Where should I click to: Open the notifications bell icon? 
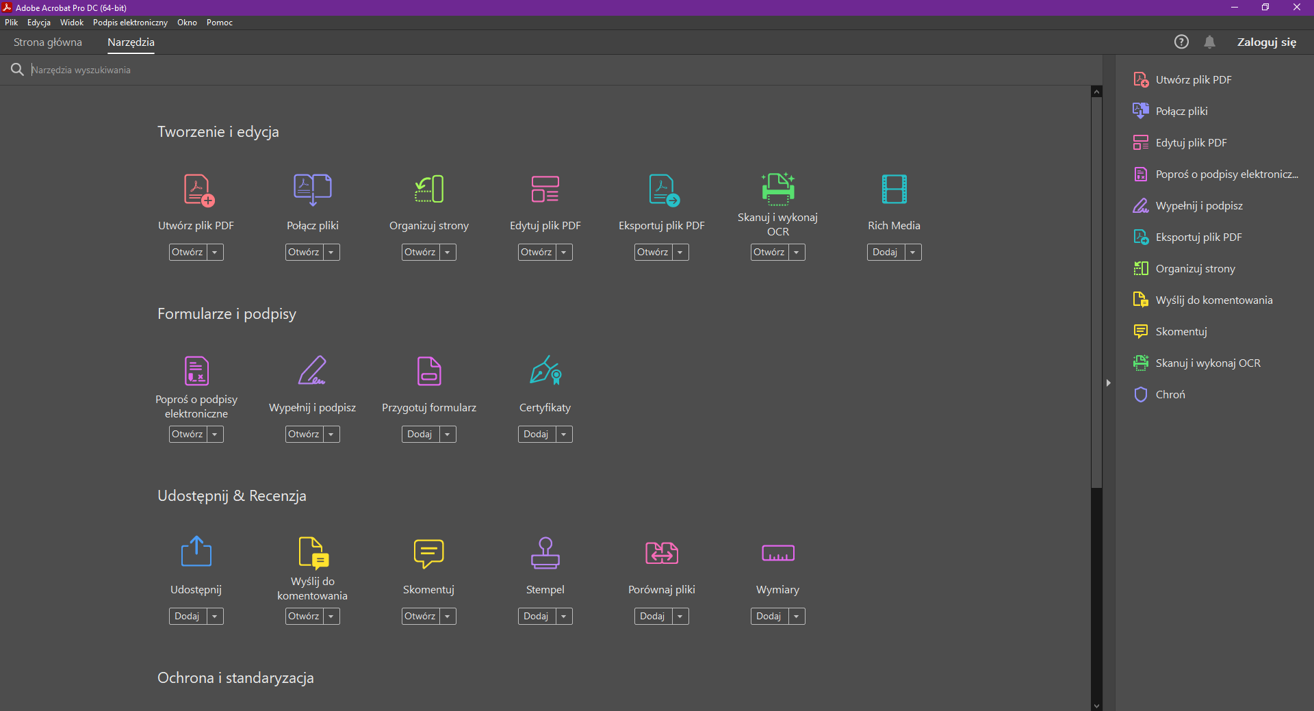[1210, 42]
